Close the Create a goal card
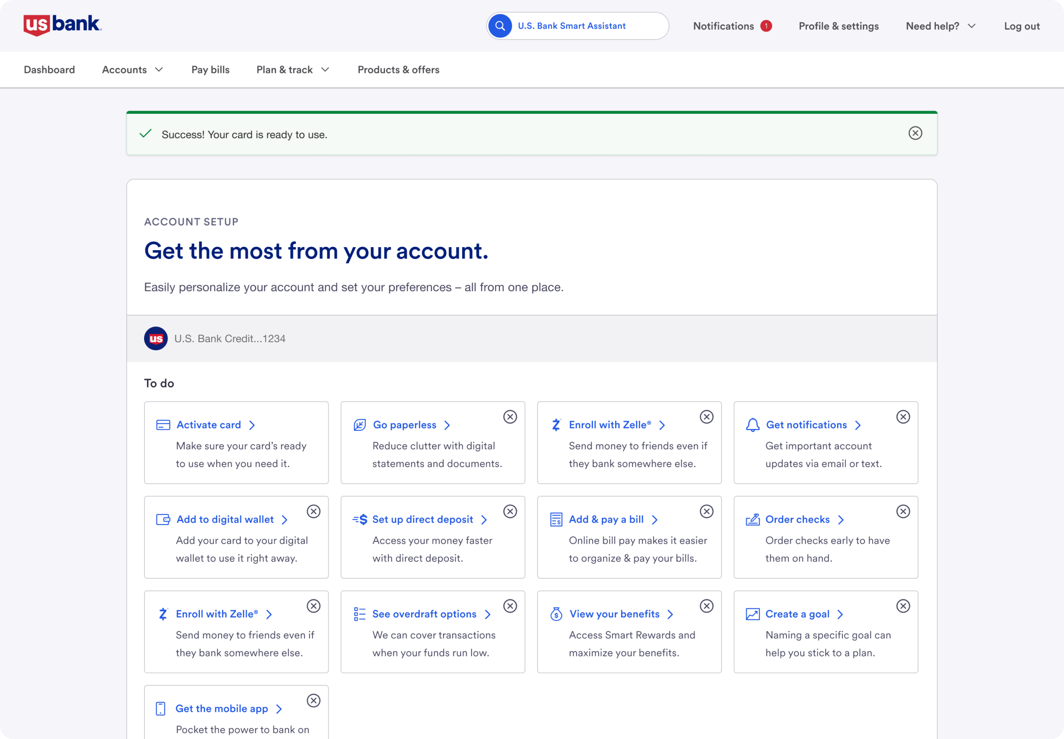This screenshot has width=1064, height=739. click(903, 606)
